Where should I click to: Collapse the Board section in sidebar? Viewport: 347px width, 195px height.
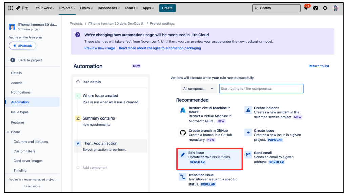8,132
